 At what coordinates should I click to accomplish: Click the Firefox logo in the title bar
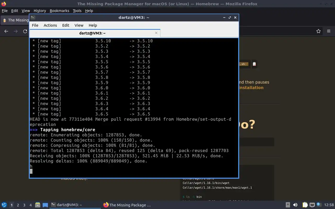tap(4, 4)
